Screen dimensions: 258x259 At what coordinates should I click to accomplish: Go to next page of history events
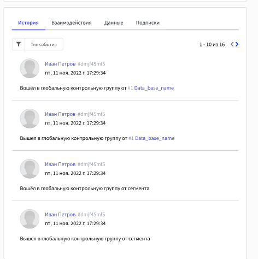237,44
